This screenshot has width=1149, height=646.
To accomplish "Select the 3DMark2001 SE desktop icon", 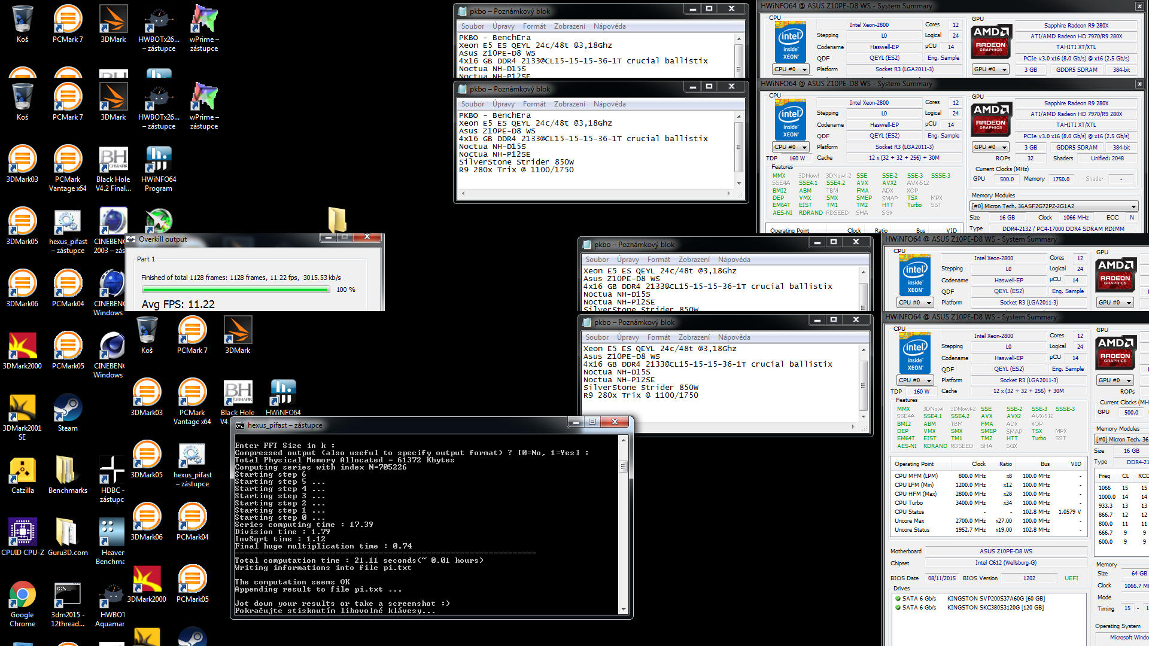I will (23, 418).
